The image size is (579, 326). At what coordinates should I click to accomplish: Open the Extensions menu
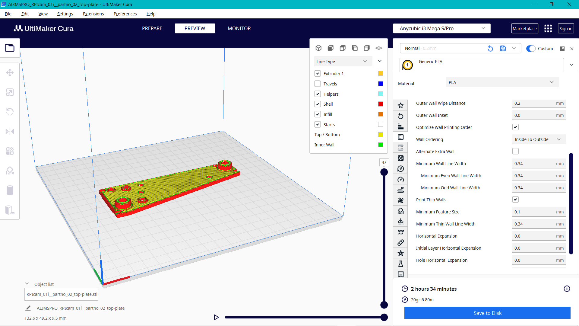click(93, 14)
